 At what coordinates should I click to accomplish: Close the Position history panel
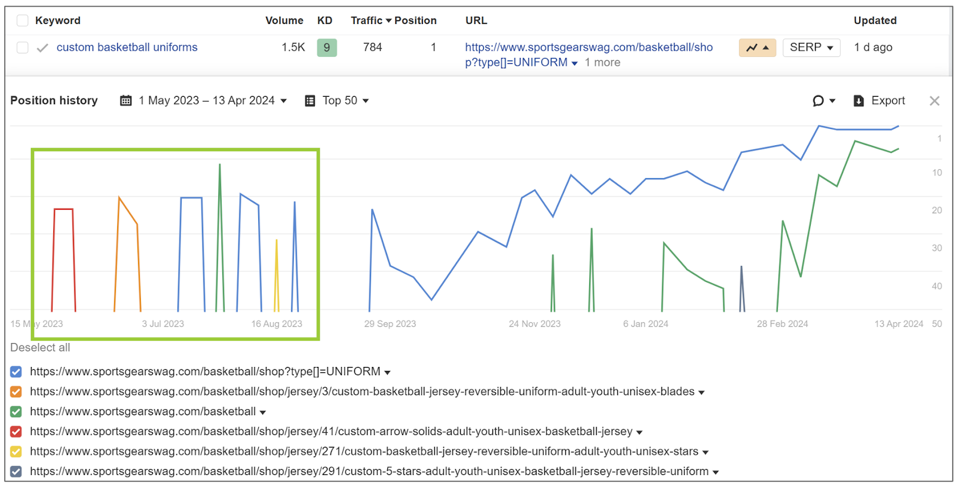934,101
